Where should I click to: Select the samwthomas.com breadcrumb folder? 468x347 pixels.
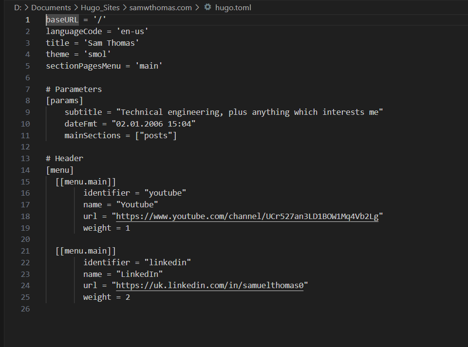(161, 7)
